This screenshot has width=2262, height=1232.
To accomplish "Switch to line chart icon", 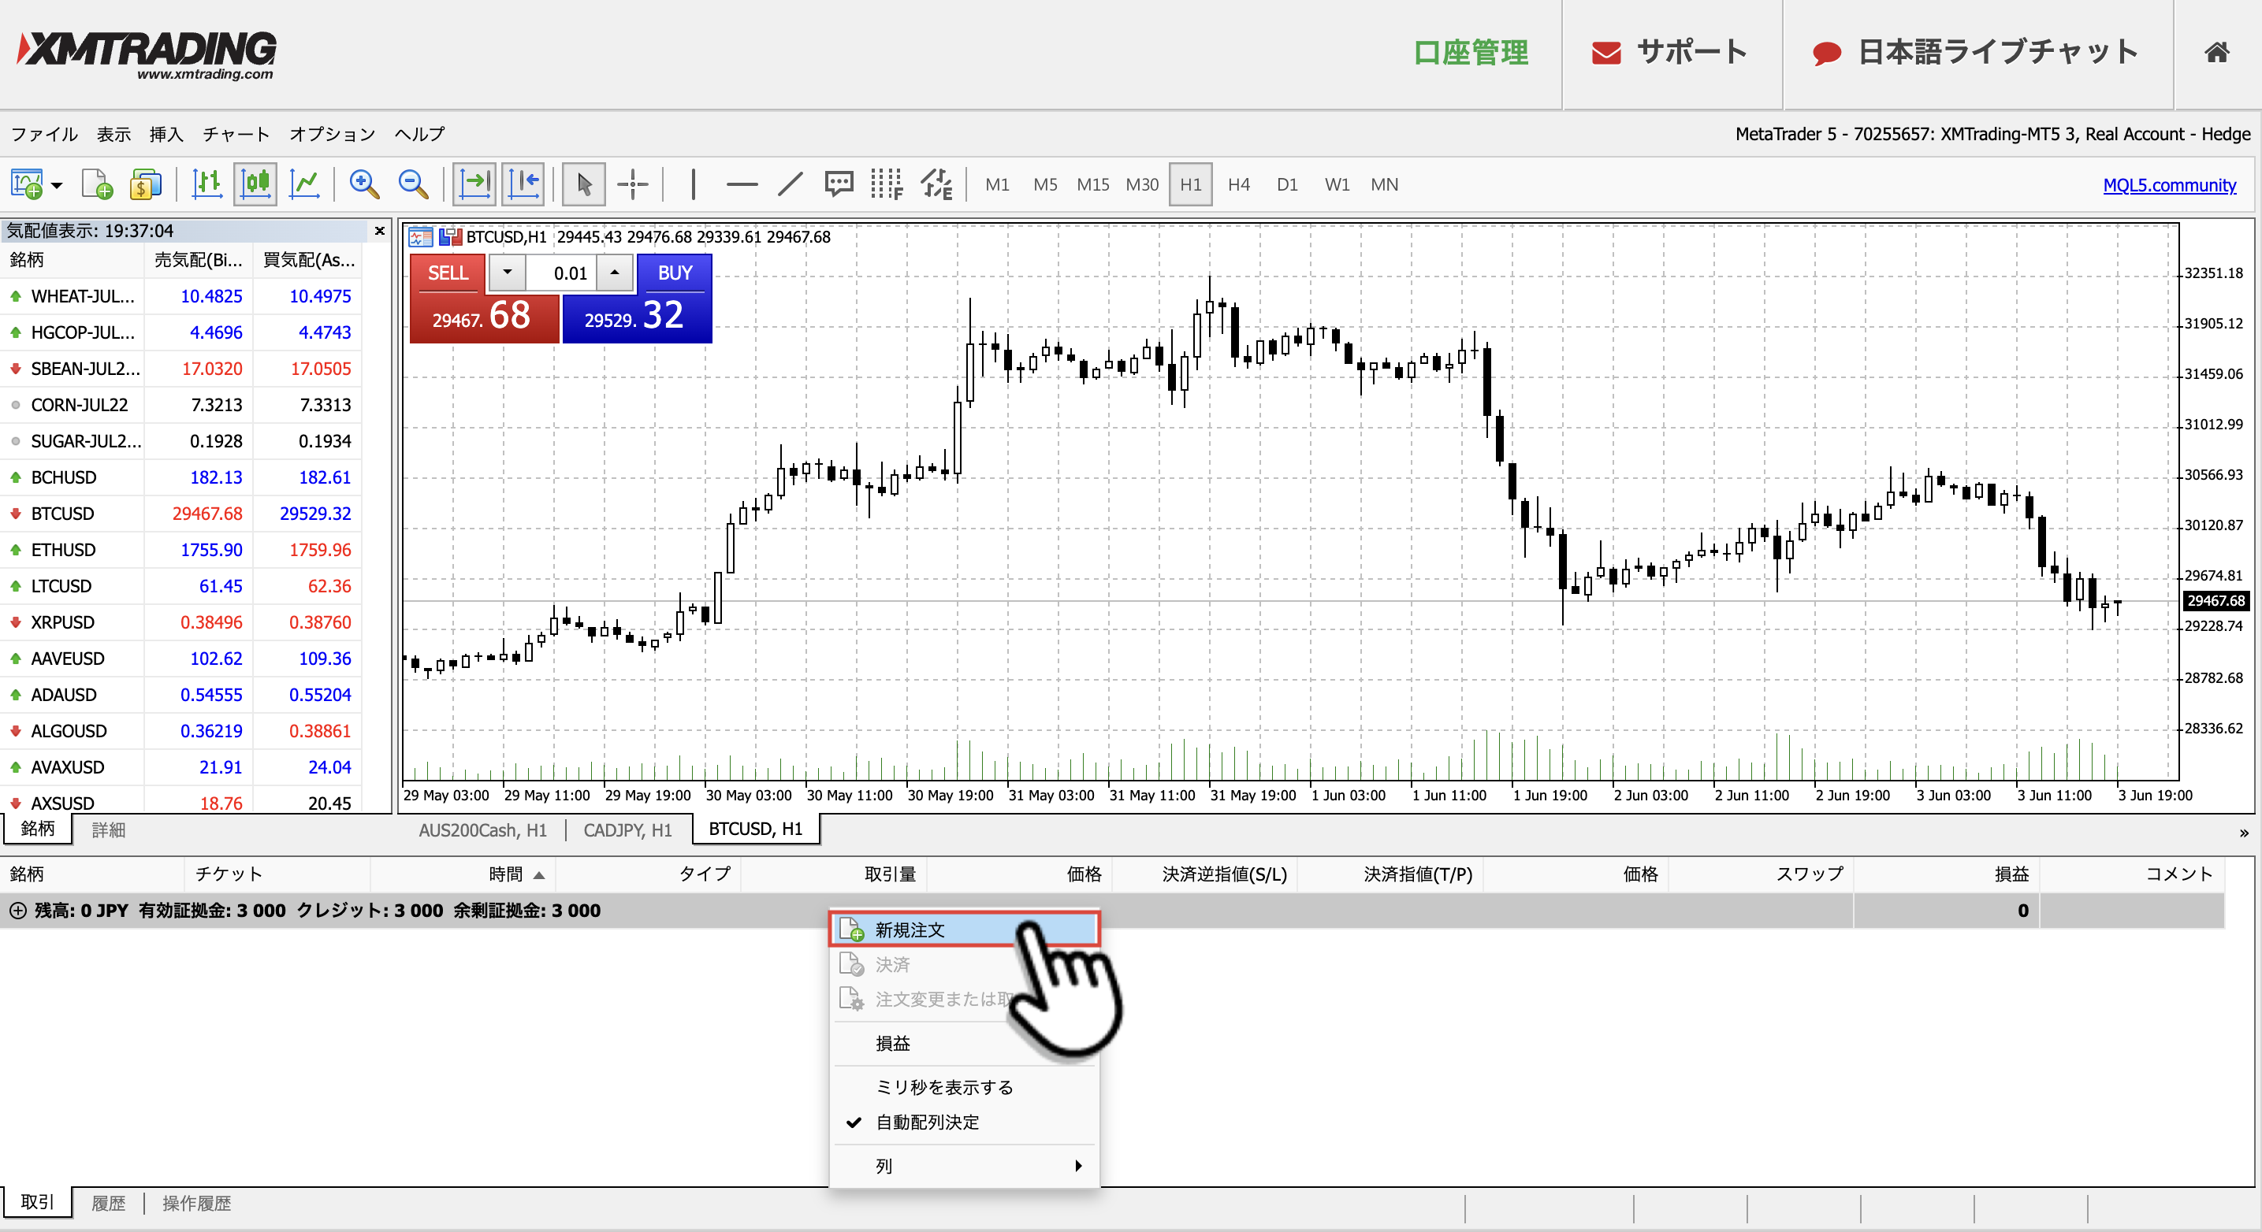I will point(303,184).
